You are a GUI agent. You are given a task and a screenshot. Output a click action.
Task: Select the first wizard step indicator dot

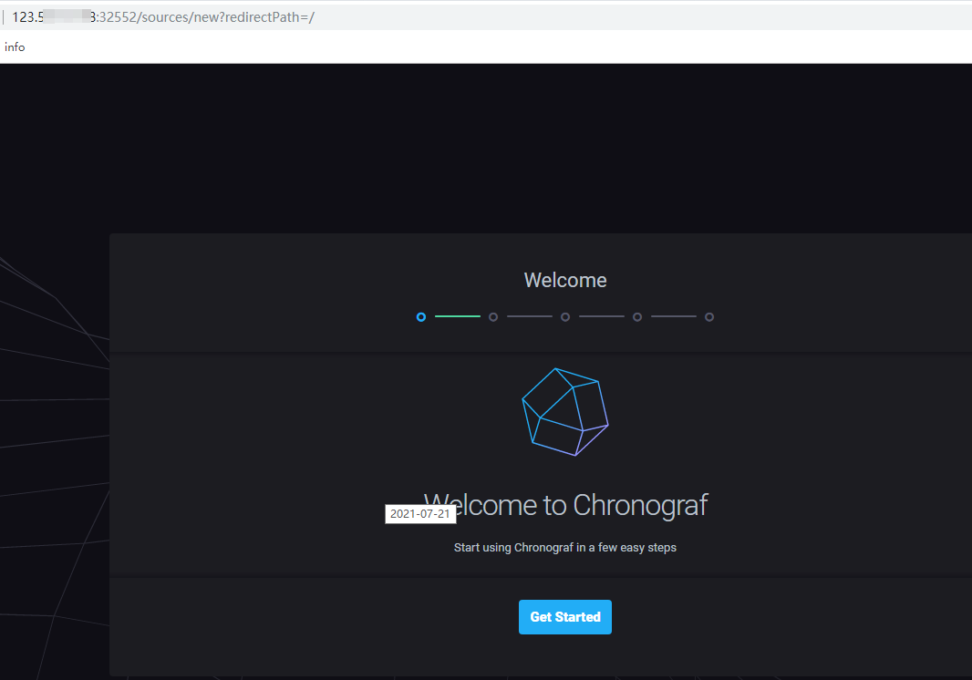point(421,316)
